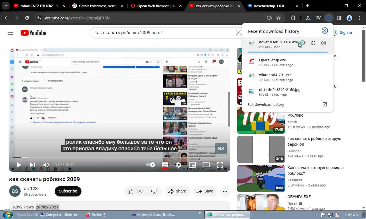This screenshot has height=219, width=366.
Task: Enter full screen mode
Action: (x=220, y=165)
